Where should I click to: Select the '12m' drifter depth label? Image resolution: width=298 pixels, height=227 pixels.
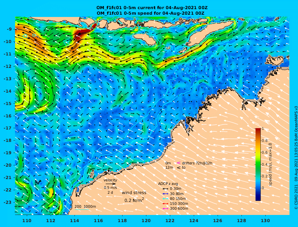pyautogui.click(x=169, y=167)
